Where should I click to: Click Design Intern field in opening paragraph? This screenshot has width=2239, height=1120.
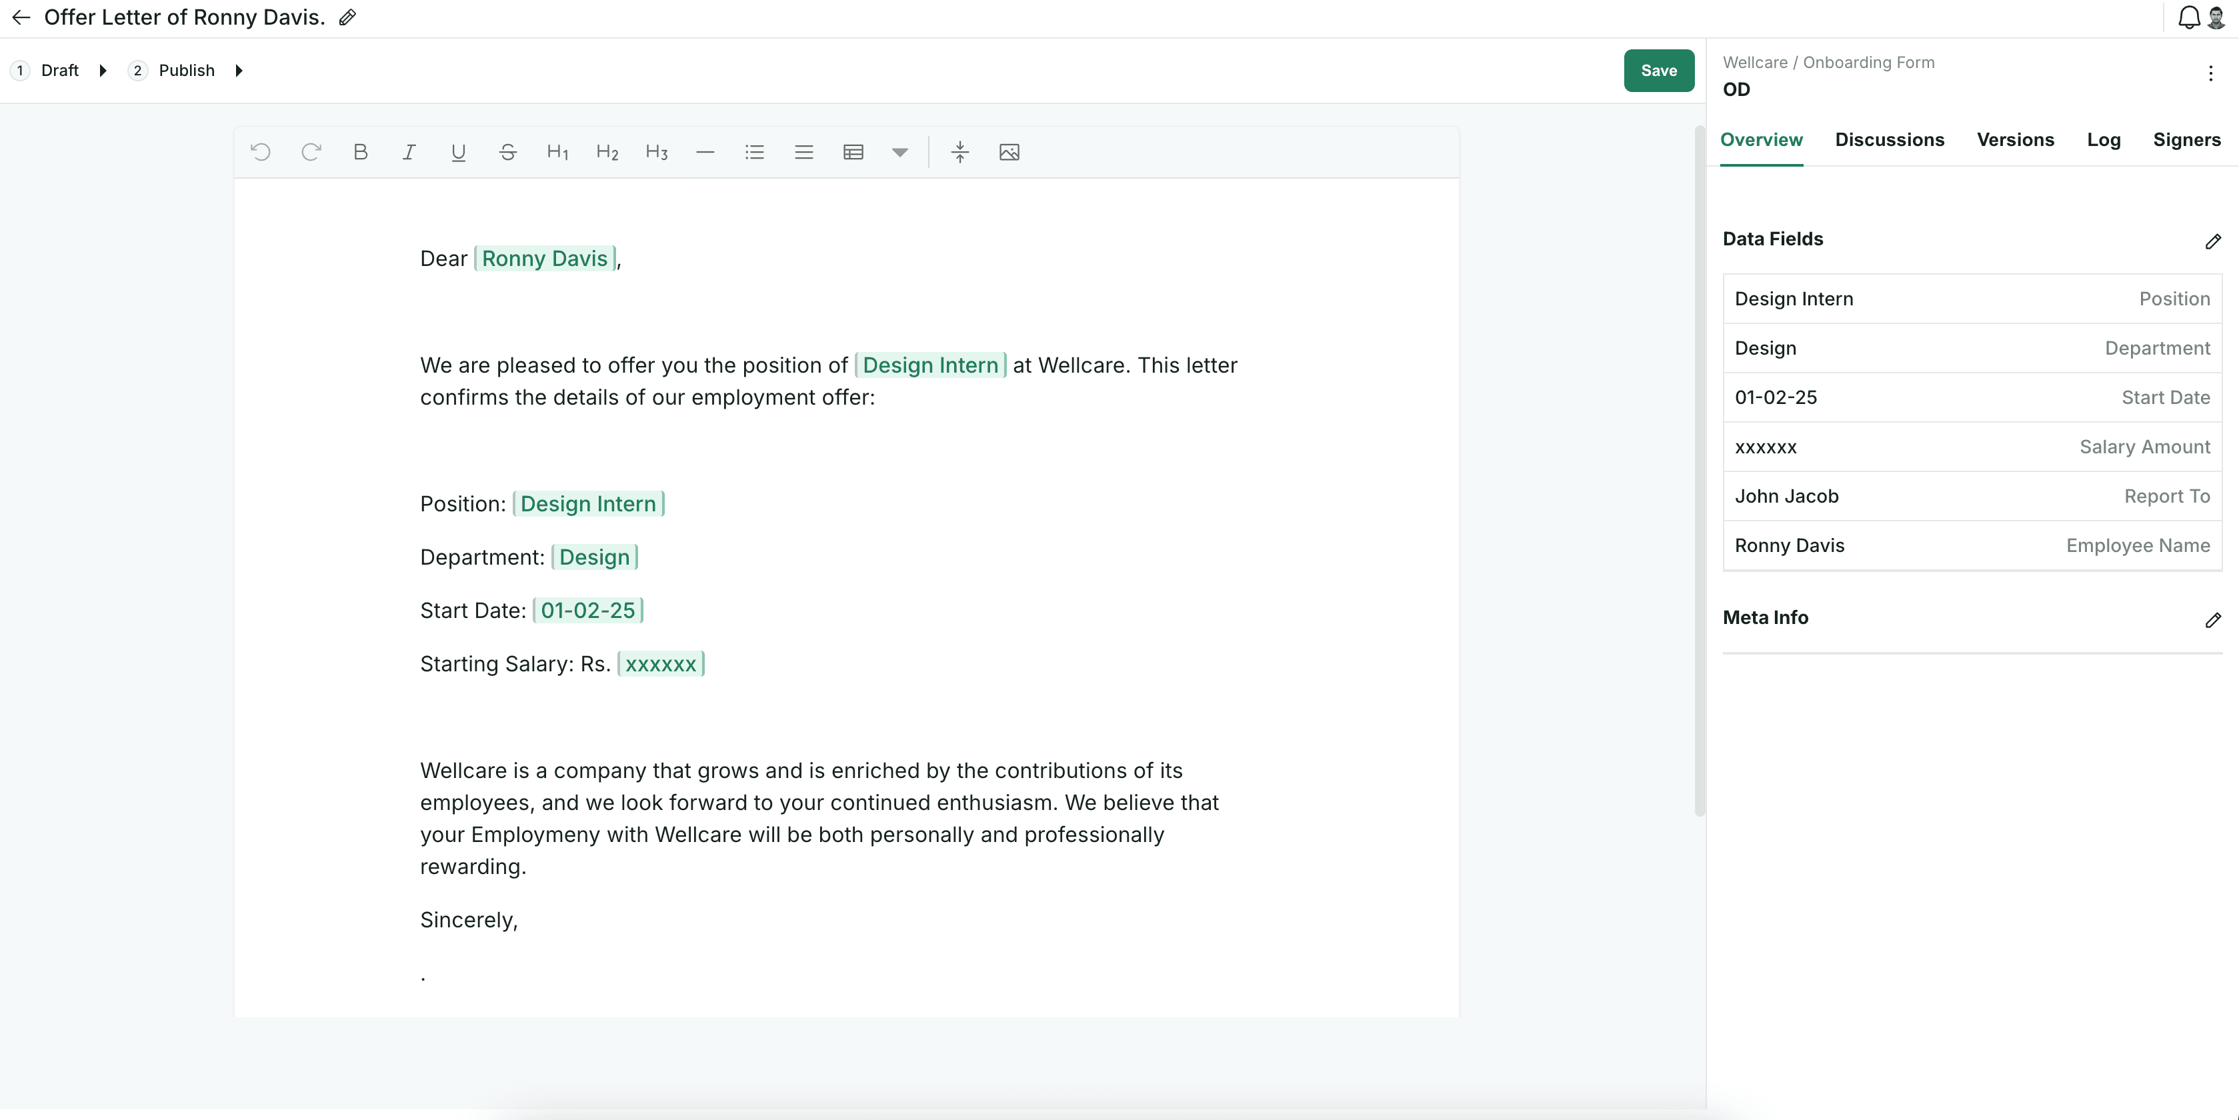tap(930, 365)
